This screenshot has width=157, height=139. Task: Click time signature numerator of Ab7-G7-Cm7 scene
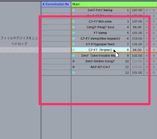coord(147,67)
